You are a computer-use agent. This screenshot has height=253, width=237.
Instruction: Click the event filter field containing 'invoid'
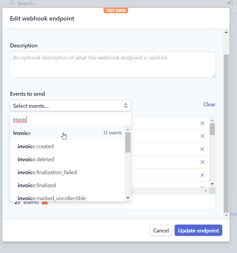[x=70, y=120]
